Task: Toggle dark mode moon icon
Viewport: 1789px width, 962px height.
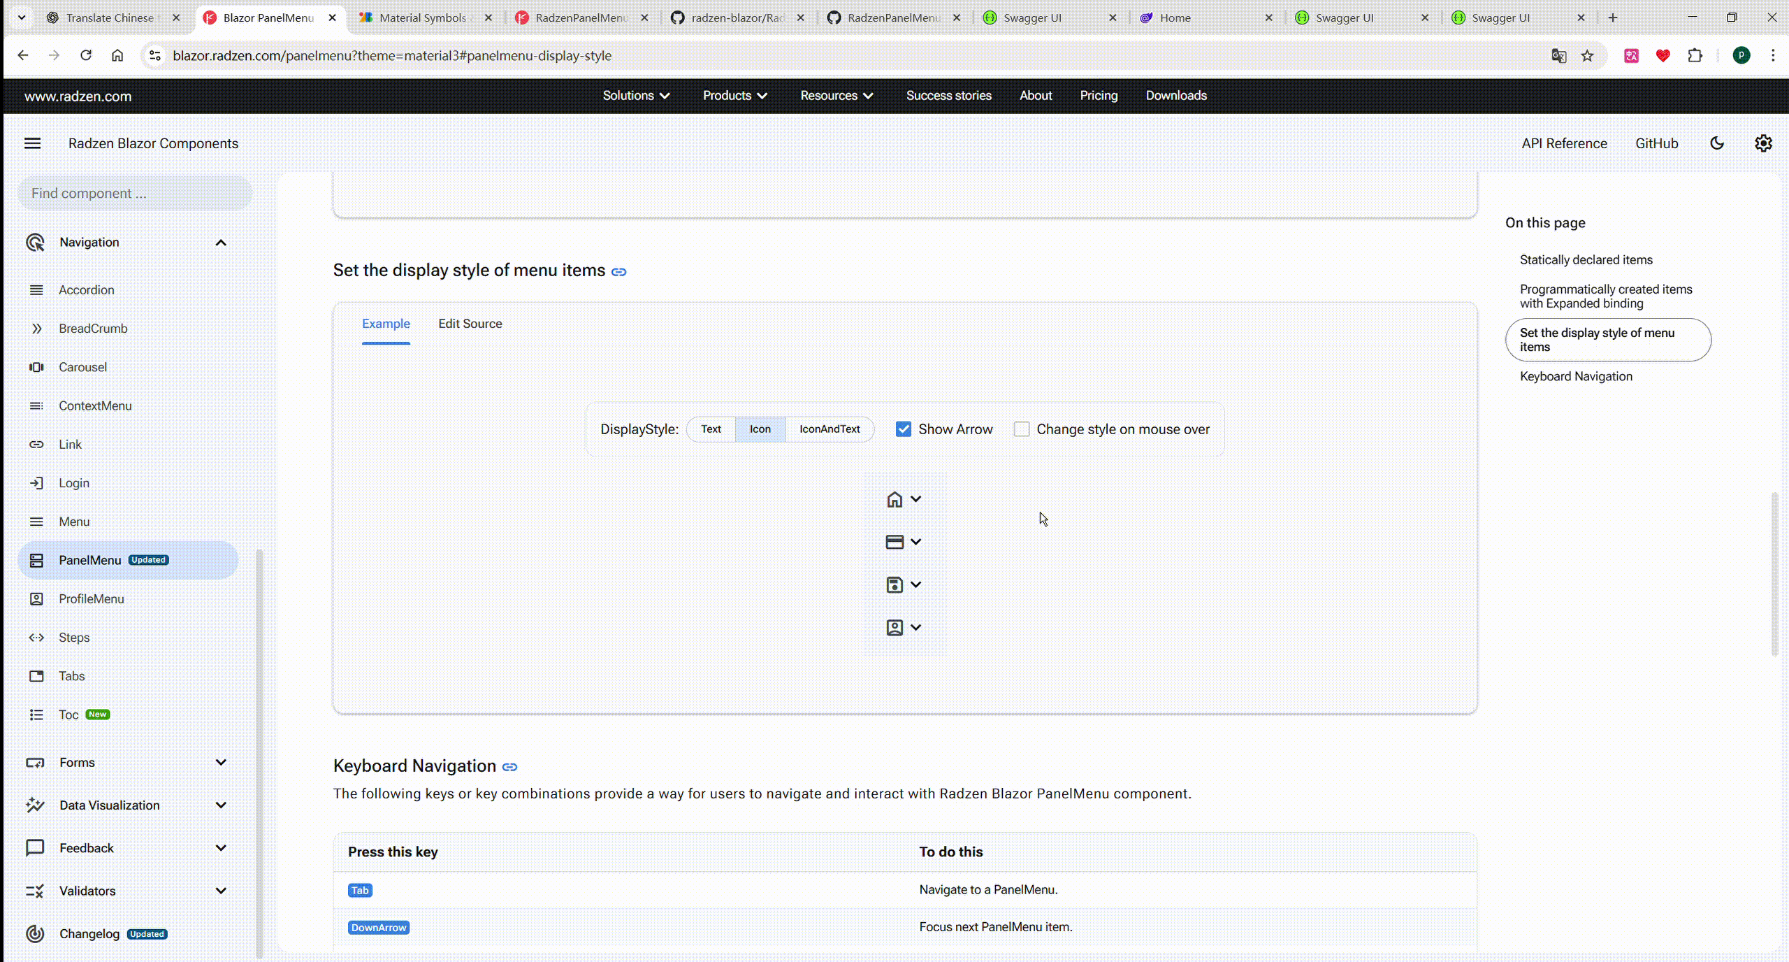Action: click(1717, 143)
